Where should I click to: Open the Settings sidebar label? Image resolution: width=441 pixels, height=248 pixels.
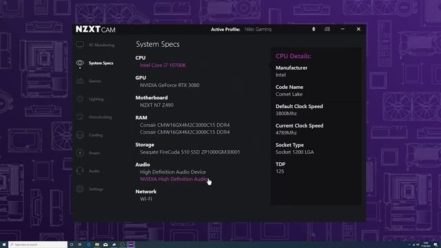coord(96,189)
